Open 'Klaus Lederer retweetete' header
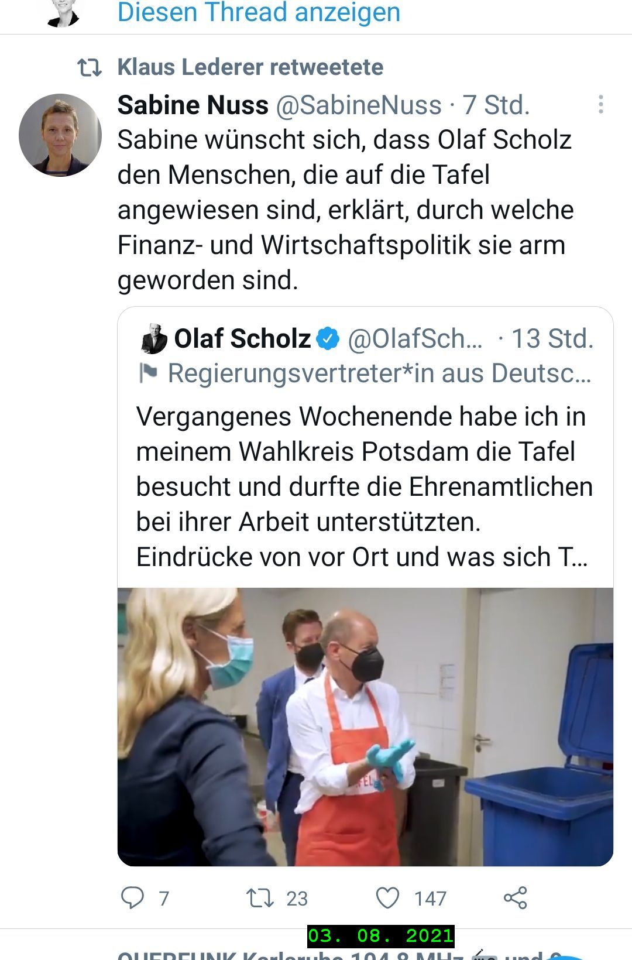The width and height of the screenshot is (632, 960). [250, 67]
